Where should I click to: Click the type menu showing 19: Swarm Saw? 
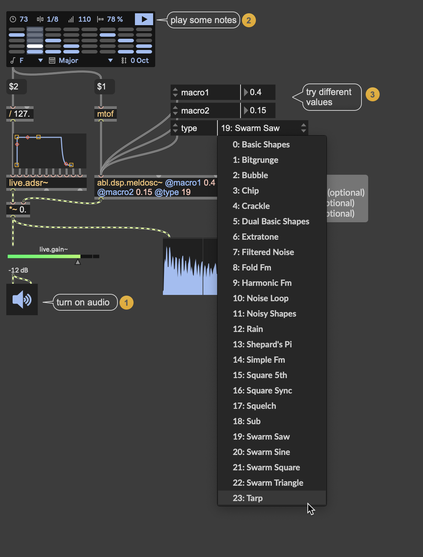point(262,128)
